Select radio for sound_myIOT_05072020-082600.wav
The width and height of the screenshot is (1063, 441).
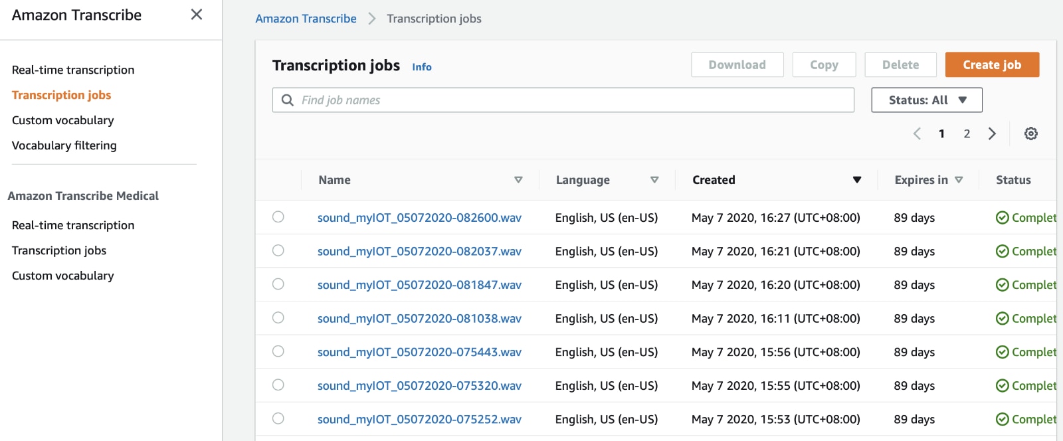(278, 217)
